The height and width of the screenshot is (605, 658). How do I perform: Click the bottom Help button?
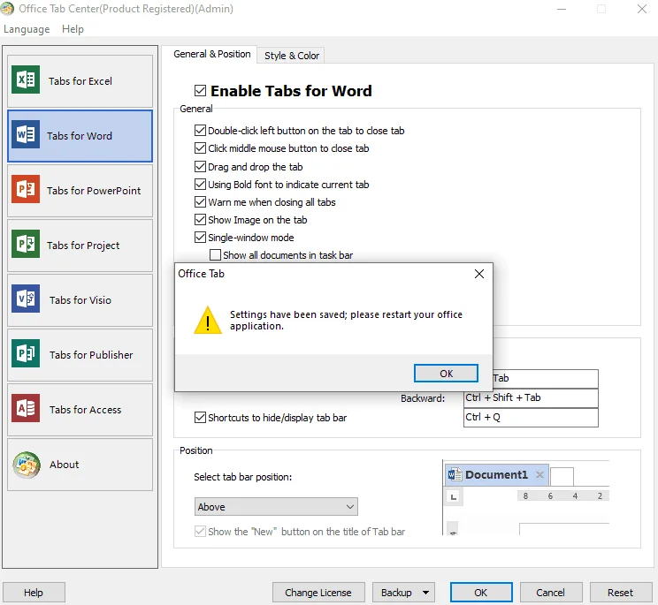point(34,593)
